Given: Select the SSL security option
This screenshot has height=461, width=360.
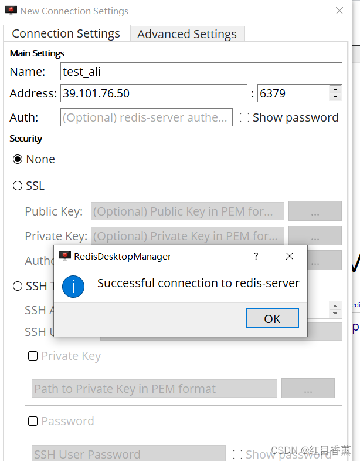Looking at the screenshot, I should click(x=18, y=186).
